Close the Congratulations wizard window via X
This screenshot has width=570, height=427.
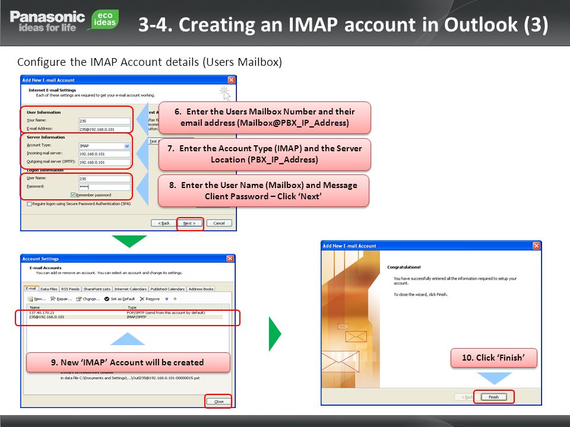[x=536, y=246]
